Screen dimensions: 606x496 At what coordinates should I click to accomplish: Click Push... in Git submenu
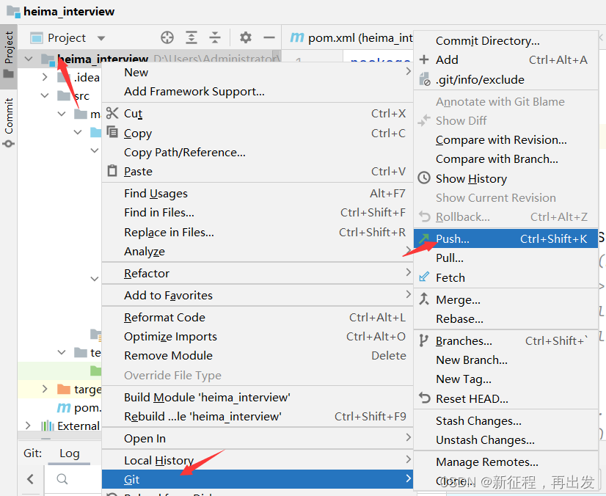506,238
